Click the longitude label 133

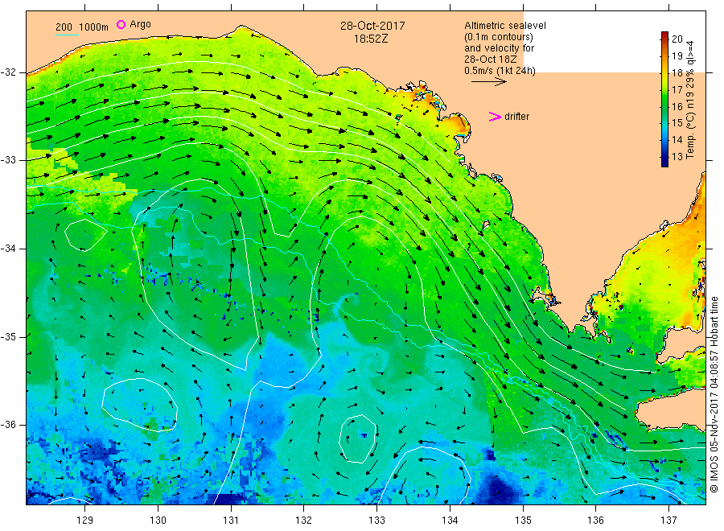pyautogui.click(x=376, y=521)
